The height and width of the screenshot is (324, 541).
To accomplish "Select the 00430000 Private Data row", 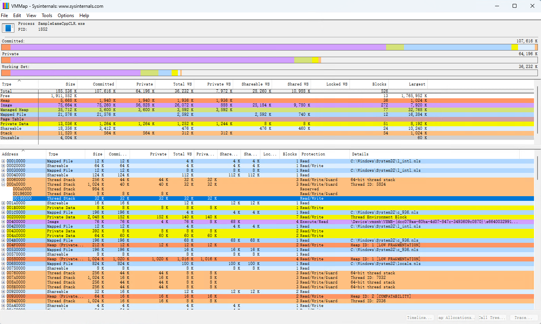I will coord(267,231).
